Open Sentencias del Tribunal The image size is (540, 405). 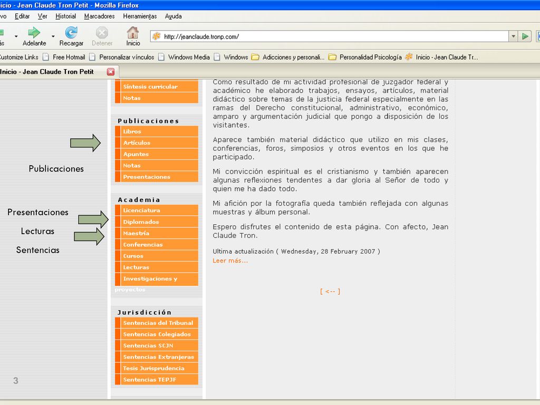[x=157, y=323]
